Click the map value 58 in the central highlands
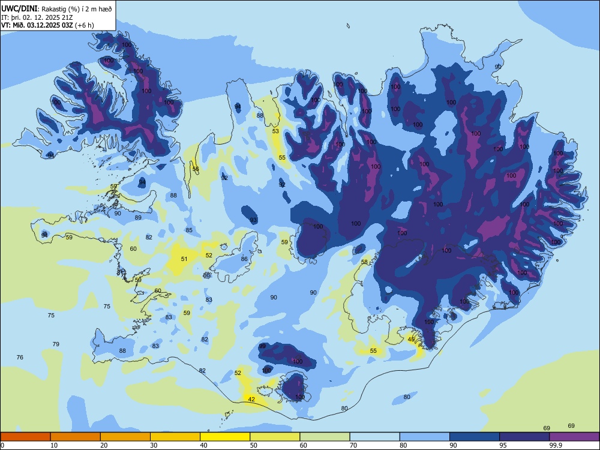The width and height of the screenshot is (600, 450). 364,262
